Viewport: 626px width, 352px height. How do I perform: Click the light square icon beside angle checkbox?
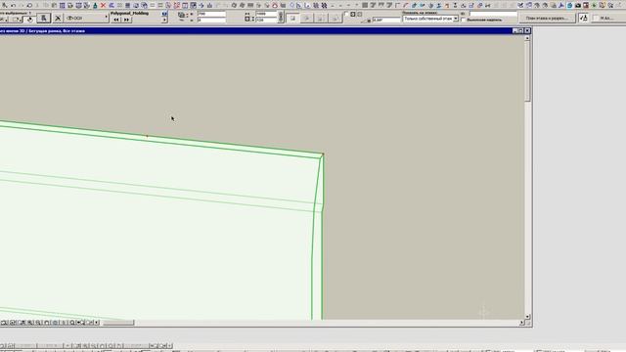(x=359, y=14)
